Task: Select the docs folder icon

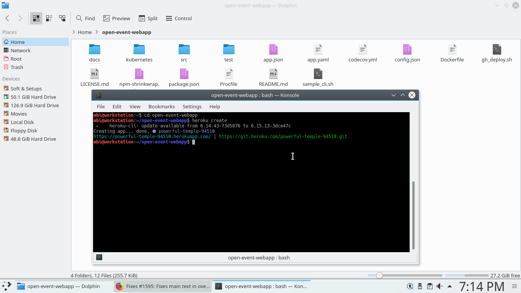Action: click(95, 49)
